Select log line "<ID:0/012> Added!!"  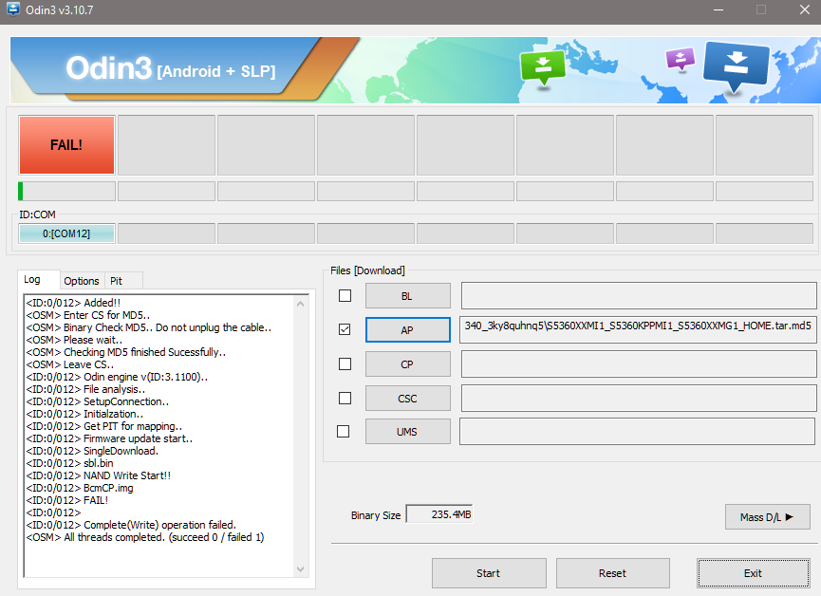click(x=73, y=303)
